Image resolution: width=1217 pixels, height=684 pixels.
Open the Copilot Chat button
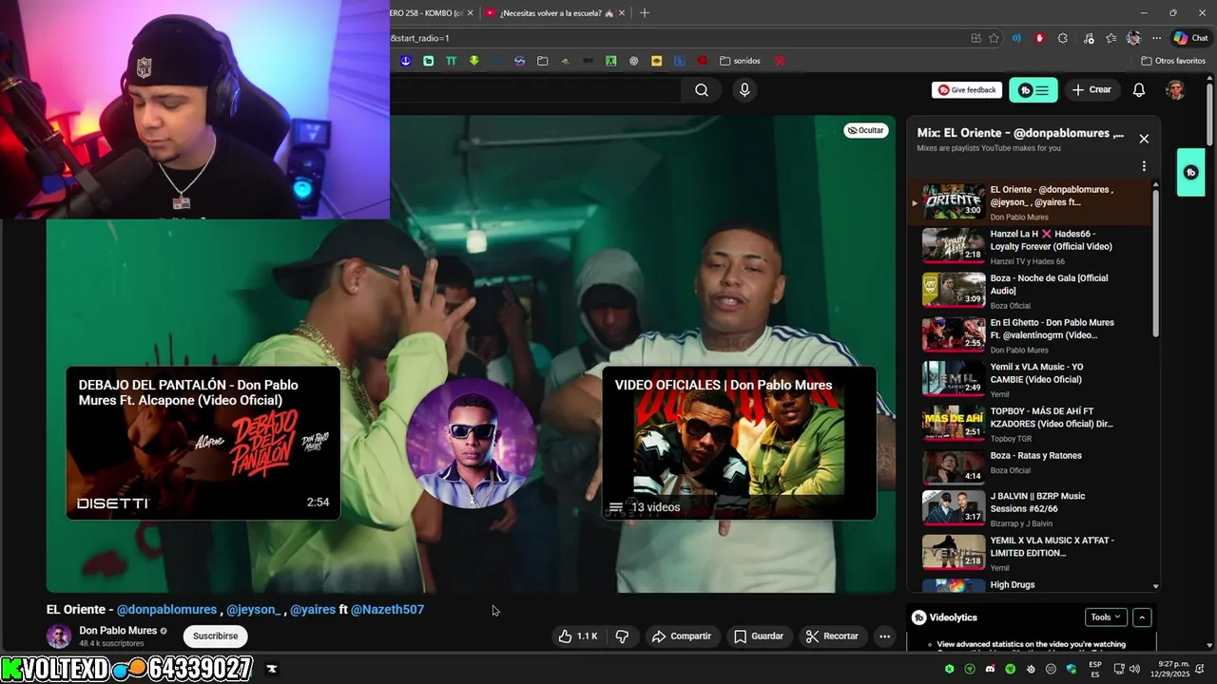pos(1190,38)
